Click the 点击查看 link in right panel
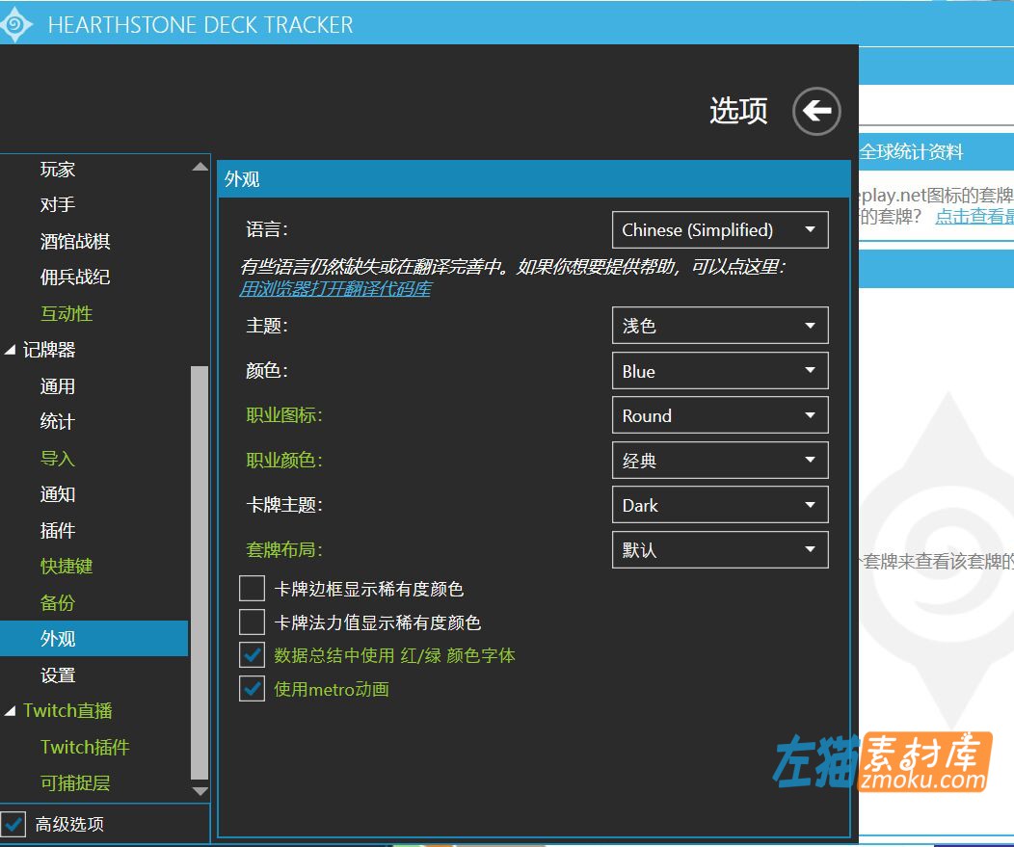The image size is (1014, 847). 973,216
